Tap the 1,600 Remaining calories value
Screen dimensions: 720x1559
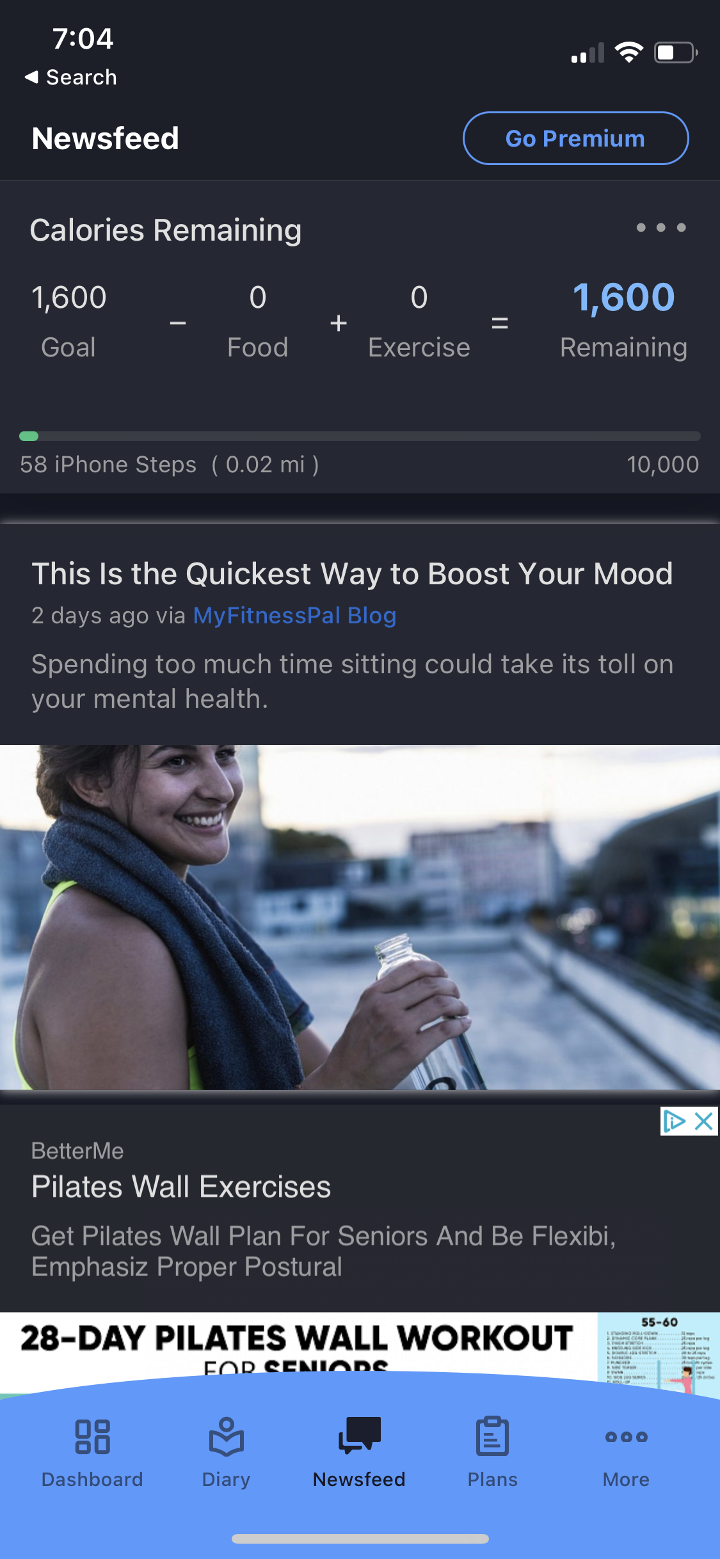click(x=623, y=298)
